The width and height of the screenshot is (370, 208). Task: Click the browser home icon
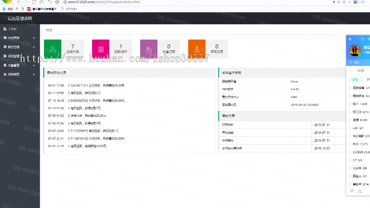point(42,2)
